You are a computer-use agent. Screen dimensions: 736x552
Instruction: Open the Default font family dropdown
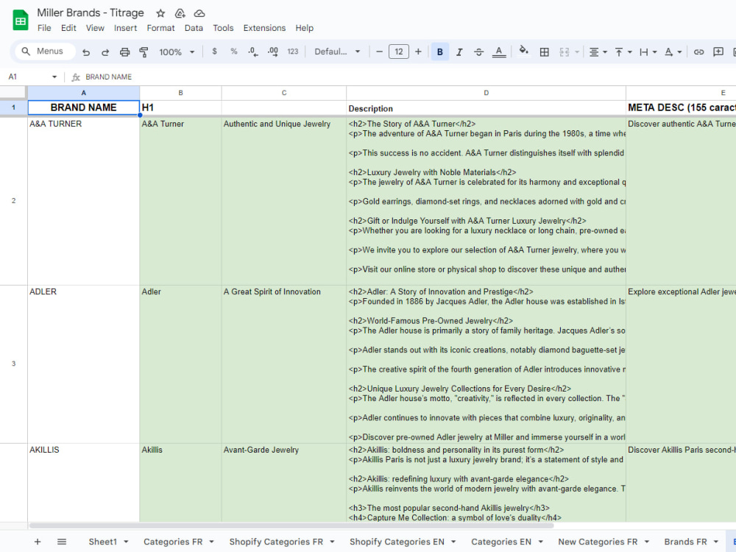[x=337, y=52]
